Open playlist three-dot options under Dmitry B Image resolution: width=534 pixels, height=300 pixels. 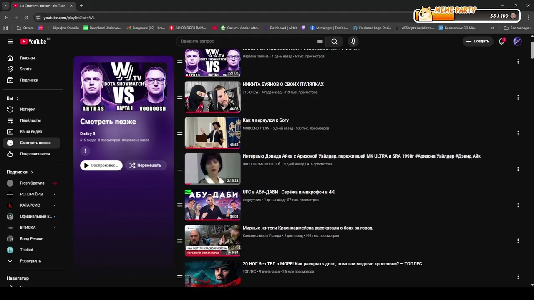[85, 151]
